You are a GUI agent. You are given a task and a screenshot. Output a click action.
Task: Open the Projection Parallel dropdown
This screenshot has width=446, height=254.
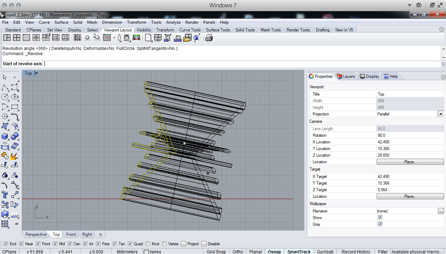(x=441, y=114)
